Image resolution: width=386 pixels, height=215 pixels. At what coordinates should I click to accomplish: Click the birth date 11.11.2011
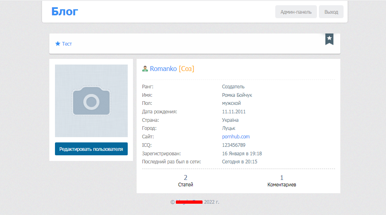click(234, 112)
